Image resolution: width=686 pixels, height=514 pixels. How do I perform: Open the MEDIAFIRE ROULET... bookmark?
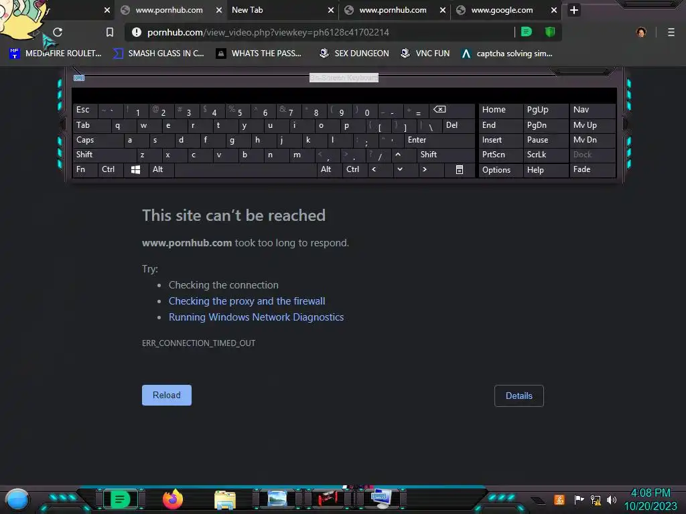click(x=55, y=54)
